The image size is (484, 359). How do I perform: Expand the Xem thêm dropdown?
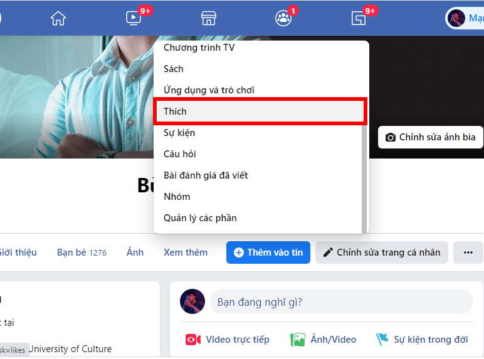(186, 252)
